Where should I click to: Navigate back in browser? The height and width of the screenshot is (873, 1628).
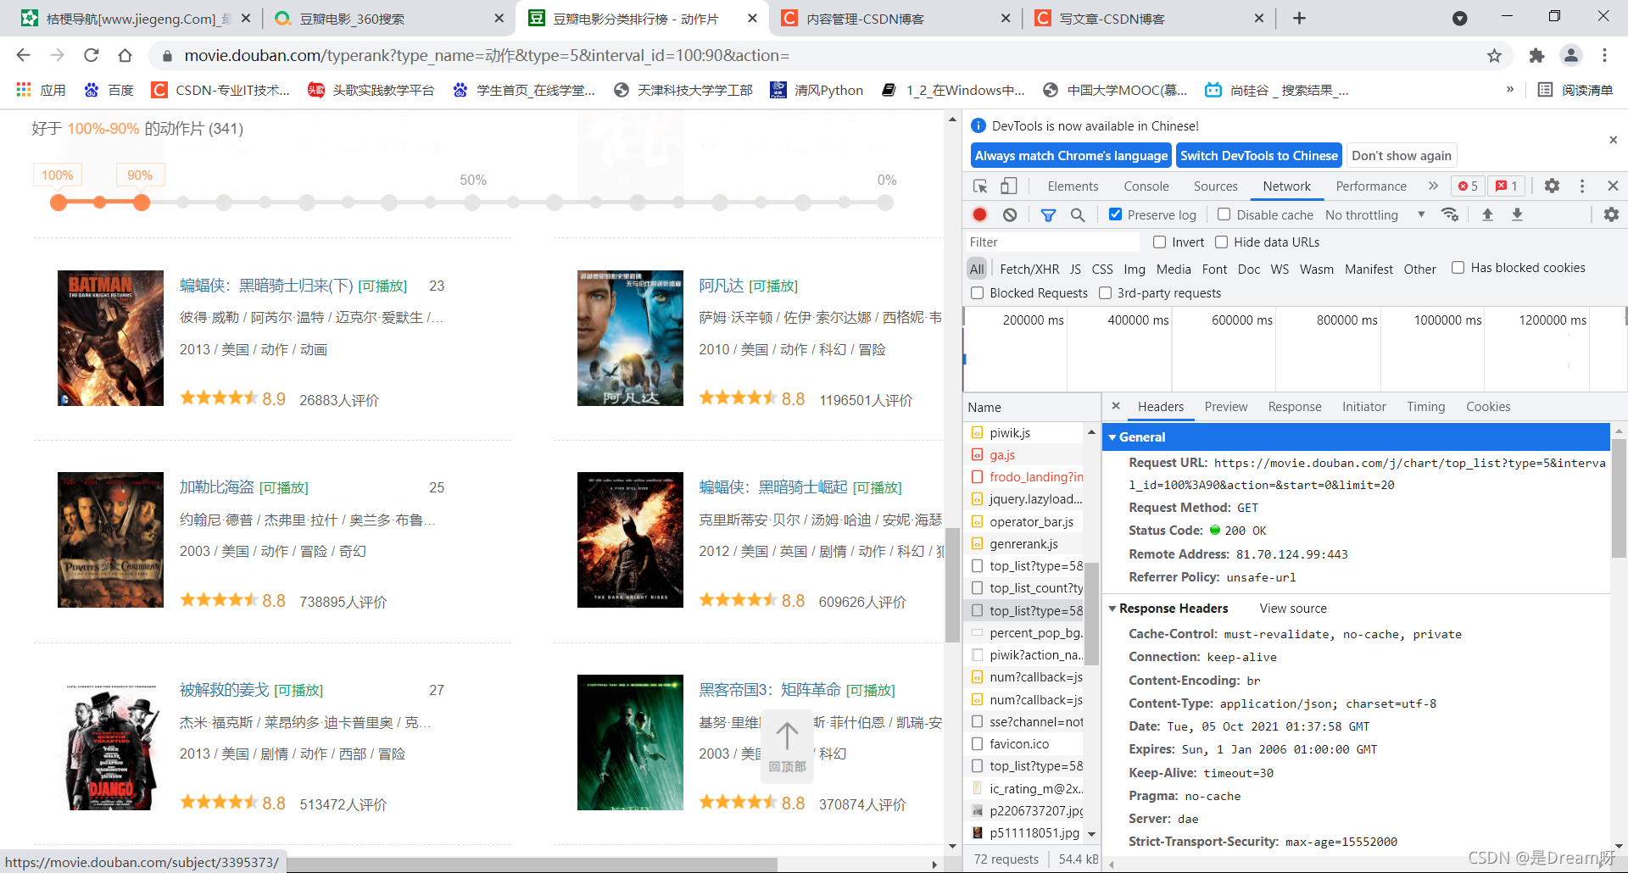coord(23,55)
